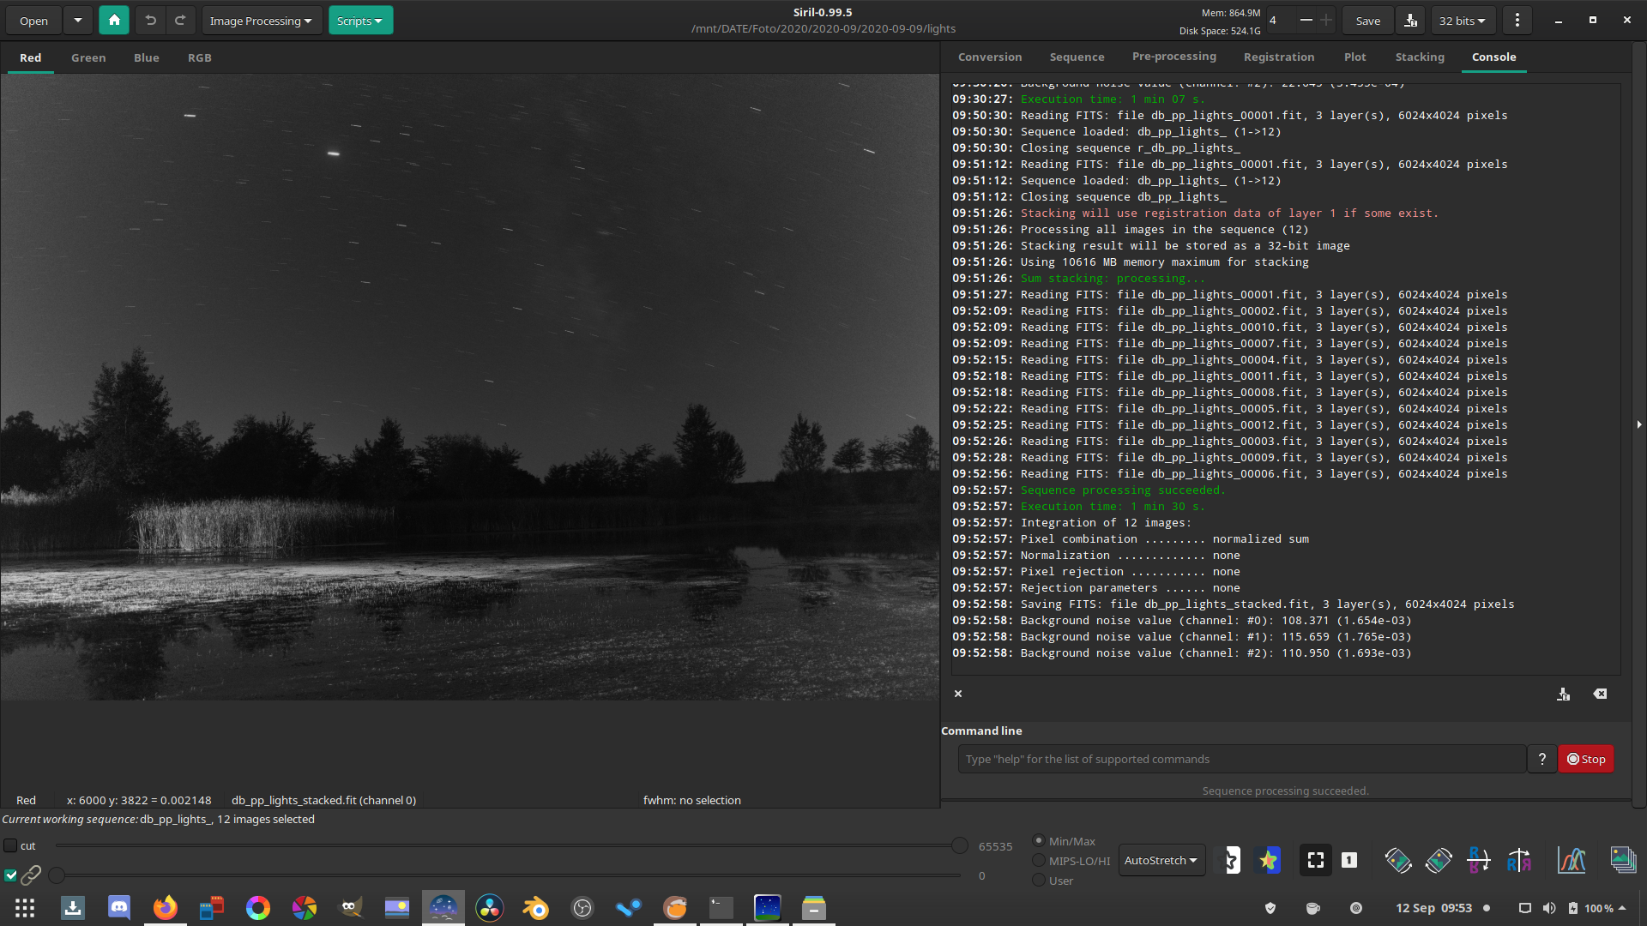Select MIPS-LO/HI radio button

click(1039, 861)
